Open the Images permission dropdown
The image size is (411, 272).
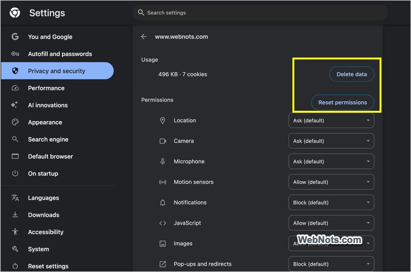(x=331, y=243)
